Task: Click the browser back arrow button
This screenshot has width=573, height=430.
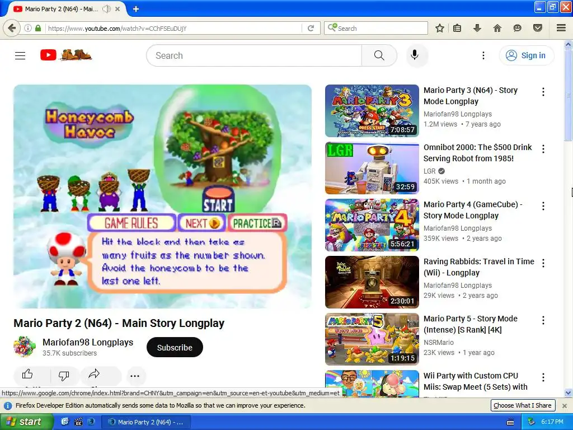Action: pyautogui.click(x=12, y=28)
